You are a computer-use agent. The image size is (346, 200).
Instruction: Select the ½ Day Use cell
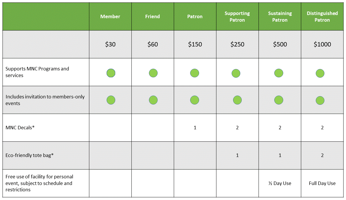click(x=280, y=183)
